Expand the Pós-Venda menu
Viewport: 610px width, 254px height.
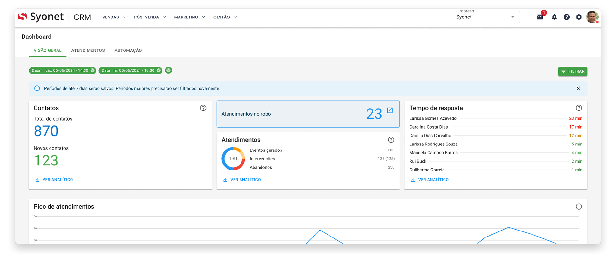pyautogui.click(x=150, y=17)
